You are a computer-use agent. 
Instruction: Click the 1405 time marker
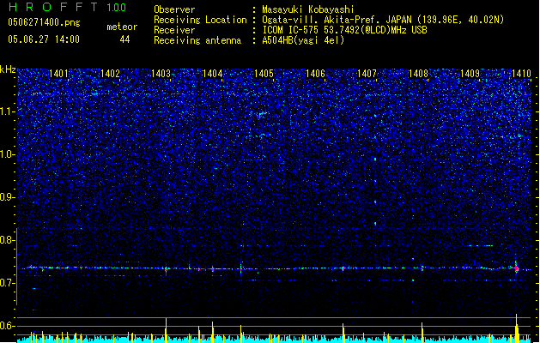click(264, 74)
